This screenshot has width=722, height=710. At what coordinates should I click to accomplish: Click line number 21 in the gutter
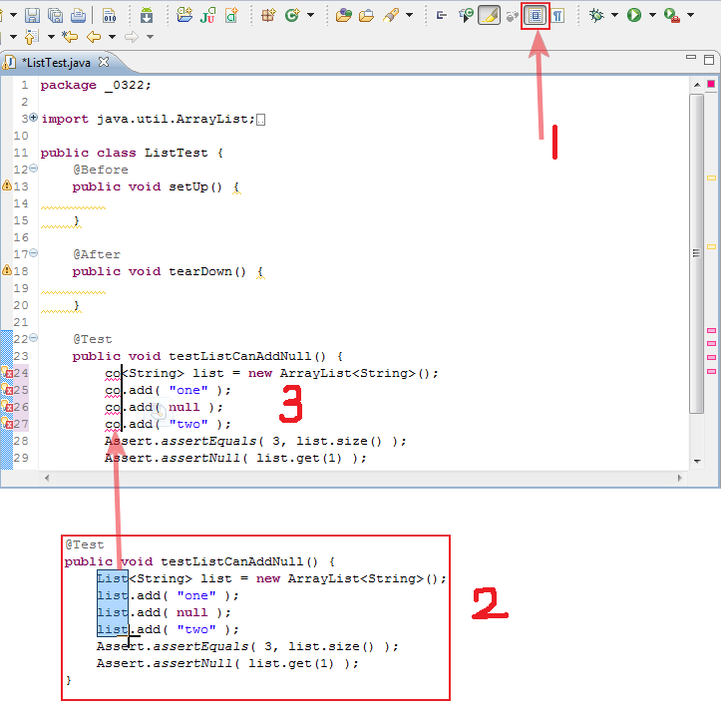pyautogui.click(x=21, y=322)
